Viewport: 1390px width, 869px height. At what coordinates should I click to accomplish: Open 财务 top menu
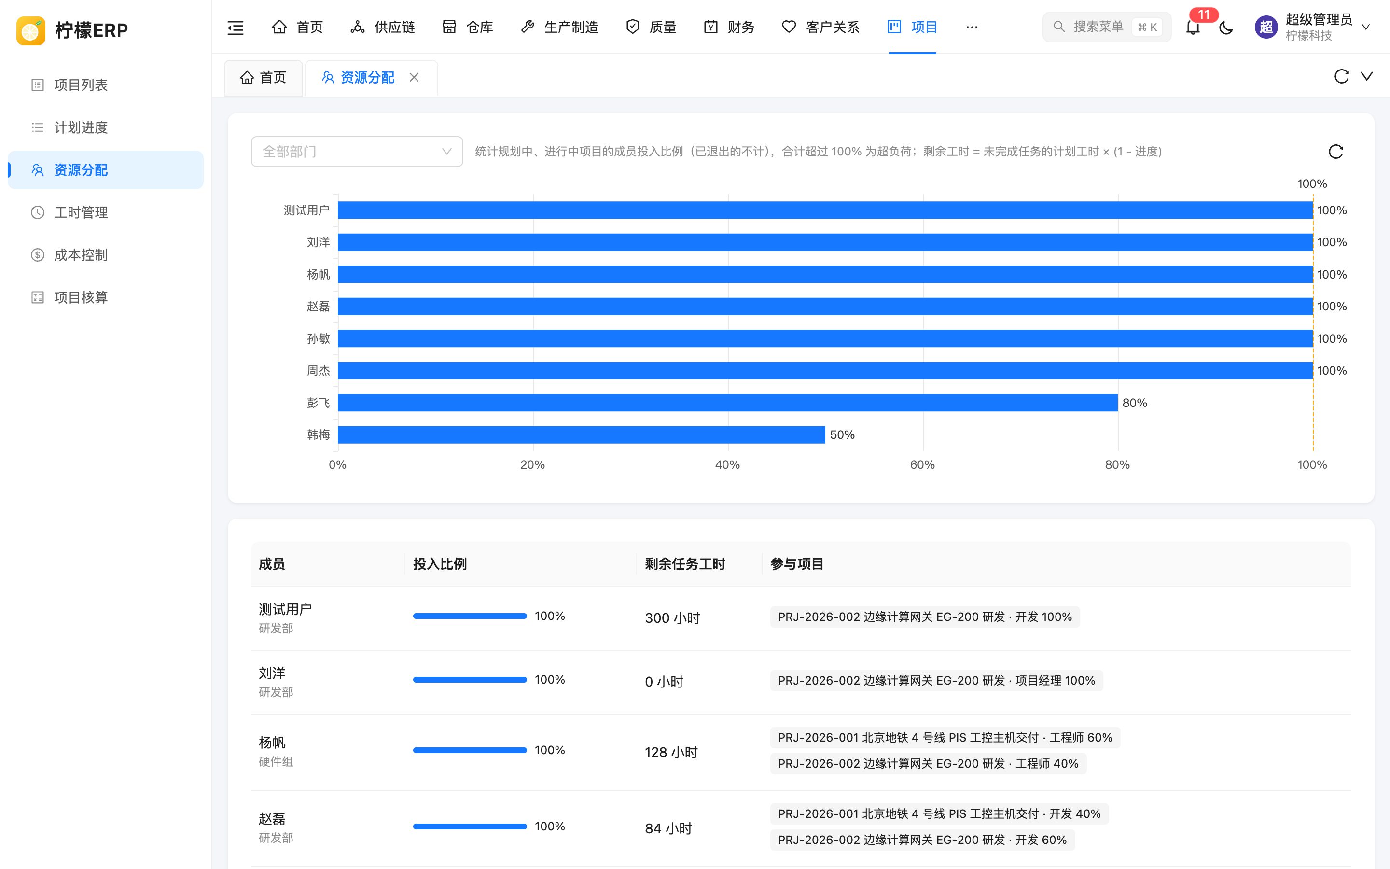tap(729, 27)
